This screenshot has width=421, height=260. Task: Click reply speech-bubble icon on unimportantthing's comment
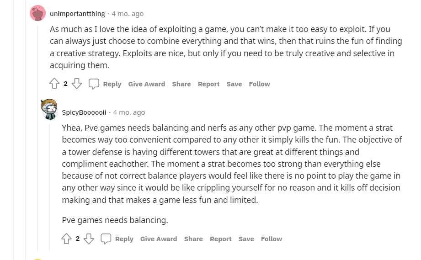coord(94,84)
